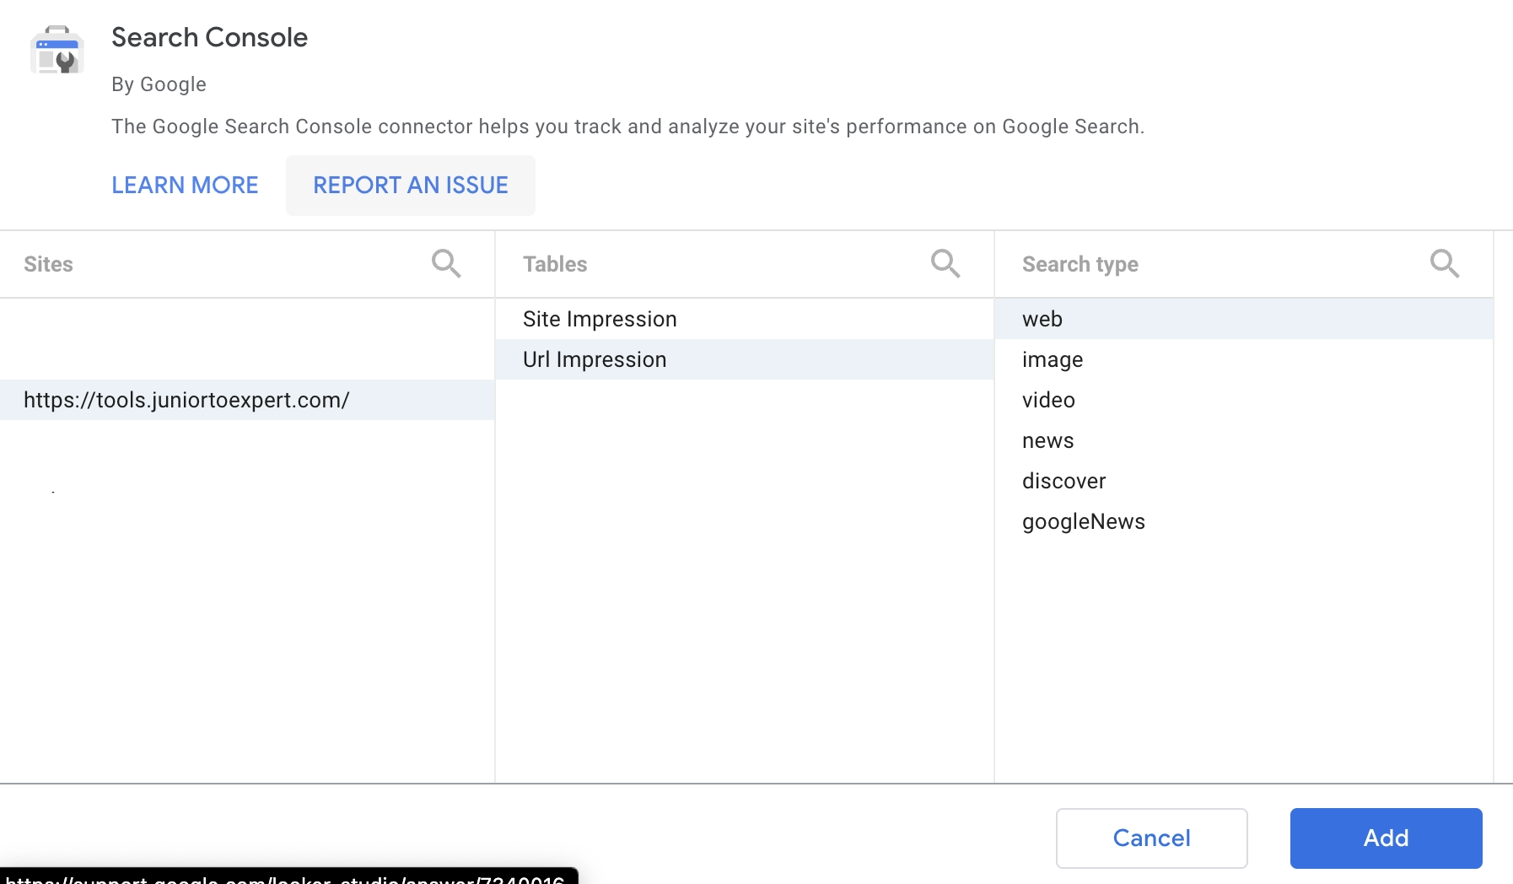Click the Search Console connector logo icon

click(57, 50)
